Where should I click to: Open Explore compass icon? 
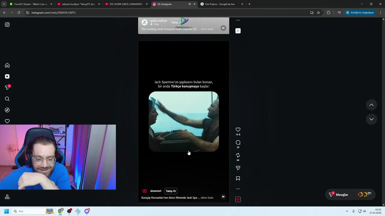pyautogui.click(x=7, y=110)
